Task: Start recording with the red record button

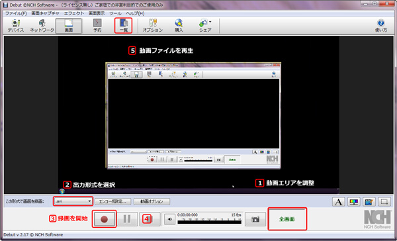Action: [x=104, y=218]
